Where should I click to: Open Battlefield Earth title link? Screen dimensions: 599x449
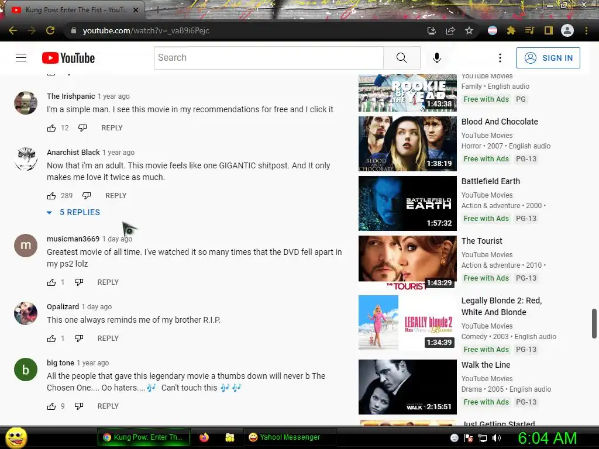[x=491, y=181]
